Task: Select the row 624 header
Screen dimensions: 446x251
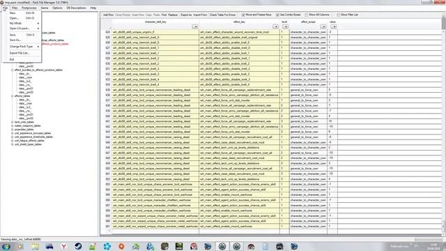Action: click(106, 32)
